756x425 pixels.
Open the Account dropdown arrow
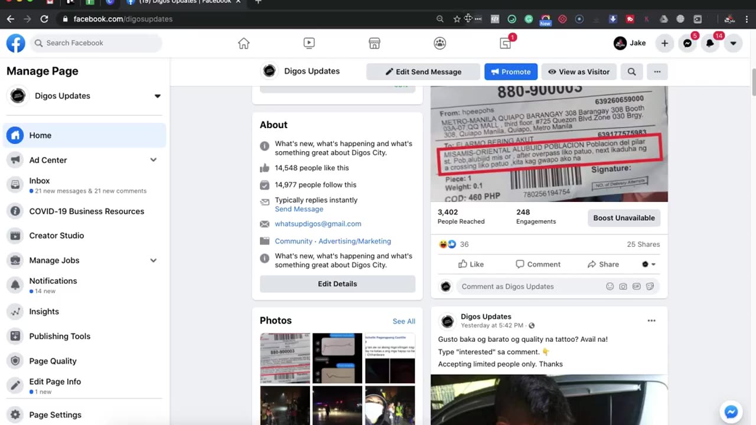[x=733, y=43]
